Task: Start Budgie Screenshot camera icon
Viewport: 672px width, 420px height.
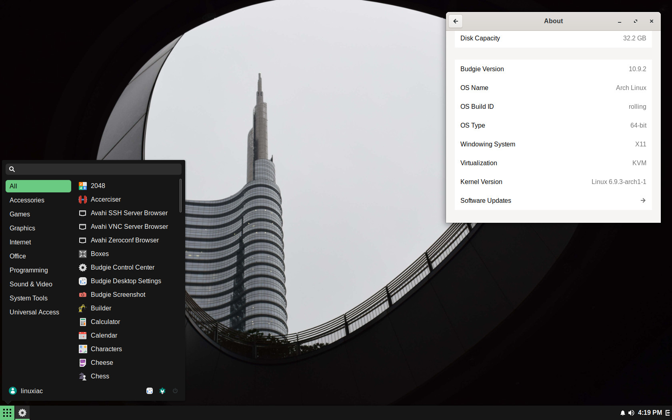Action: 83,295
